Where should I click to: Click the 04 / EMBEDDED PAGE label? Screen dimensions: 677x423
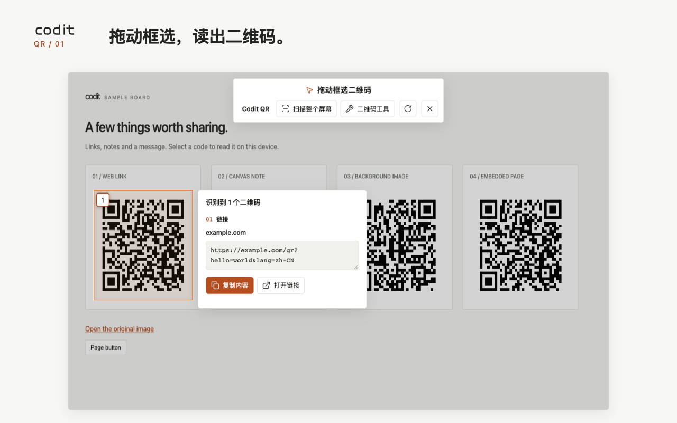(497, 177)
